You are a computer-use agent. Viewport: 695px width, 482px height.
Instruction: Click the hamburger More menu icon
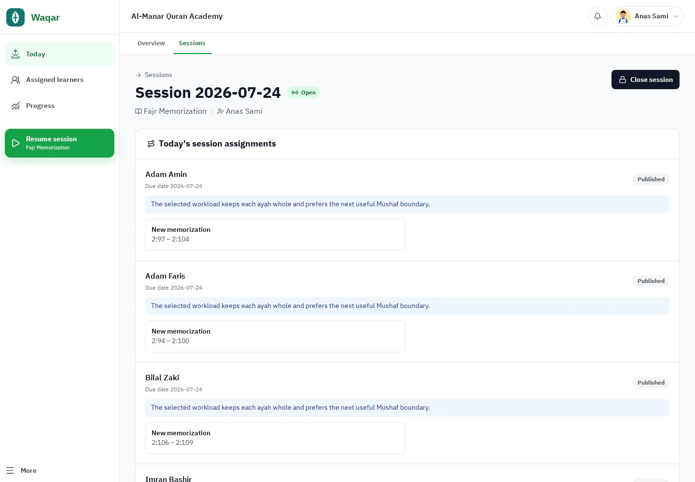pos(10,470)
